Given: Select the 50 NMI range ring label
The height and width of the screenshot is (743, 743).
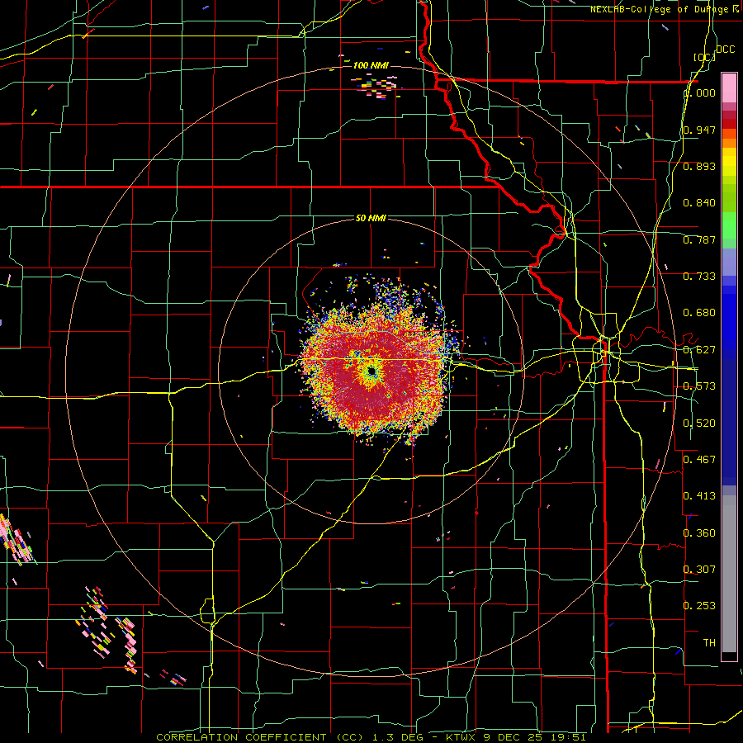Looking at the screenshot, I should click(371, 218).
